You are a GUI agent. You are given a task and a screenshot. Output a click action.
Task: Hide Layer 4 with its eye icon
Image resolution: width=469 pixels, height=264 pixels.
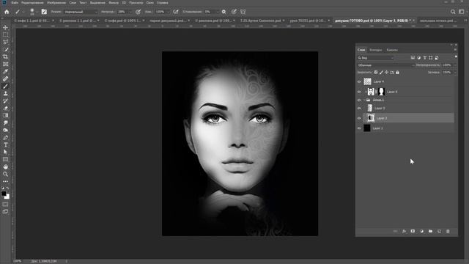click(x=359, y=81)
